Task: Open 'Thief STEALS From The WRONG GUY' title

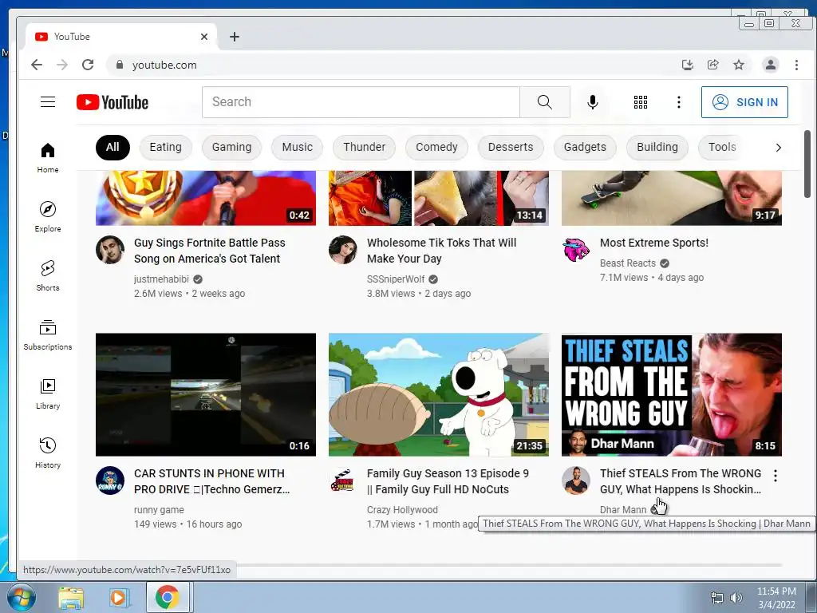Action: (681, 481)
